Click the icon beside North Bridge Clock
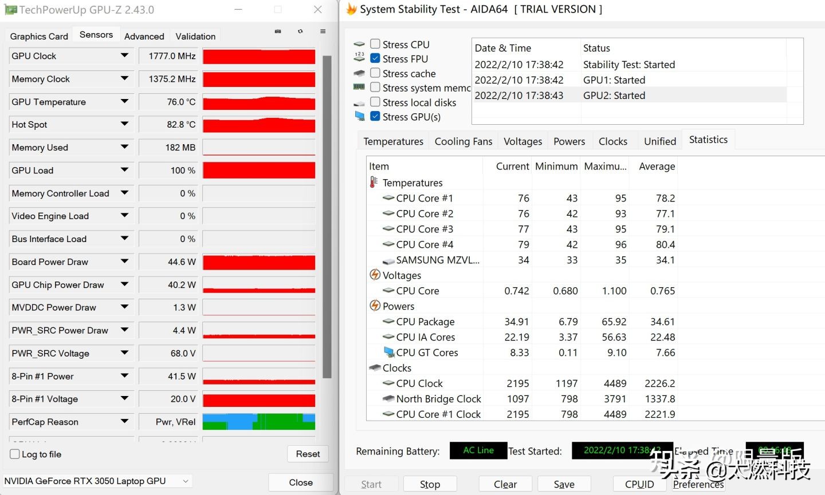825x495 pixels. click(x=388, y=398)
